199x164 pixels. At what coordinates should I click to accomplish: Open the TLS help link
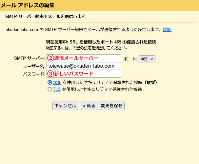pos(57,89)
